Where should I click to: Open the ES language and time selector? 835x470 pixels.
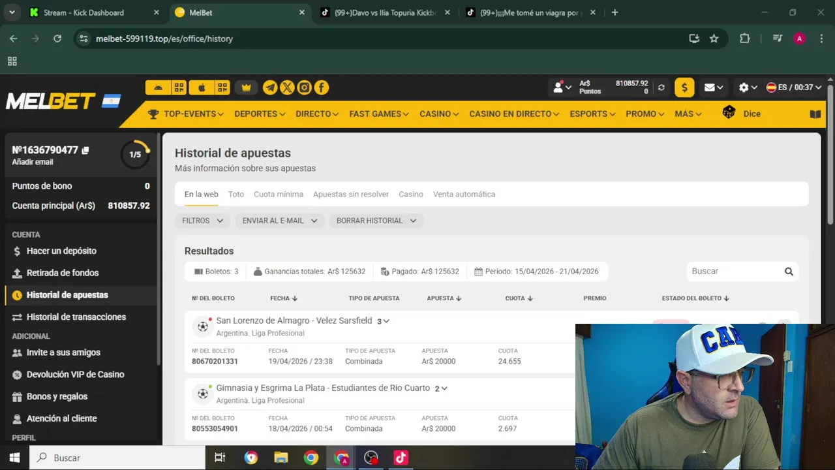click(794, 87)
